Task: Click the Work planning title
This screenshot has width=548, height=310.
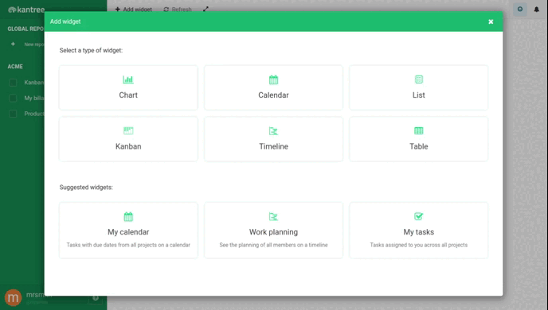Action: [x=273, y=232]
